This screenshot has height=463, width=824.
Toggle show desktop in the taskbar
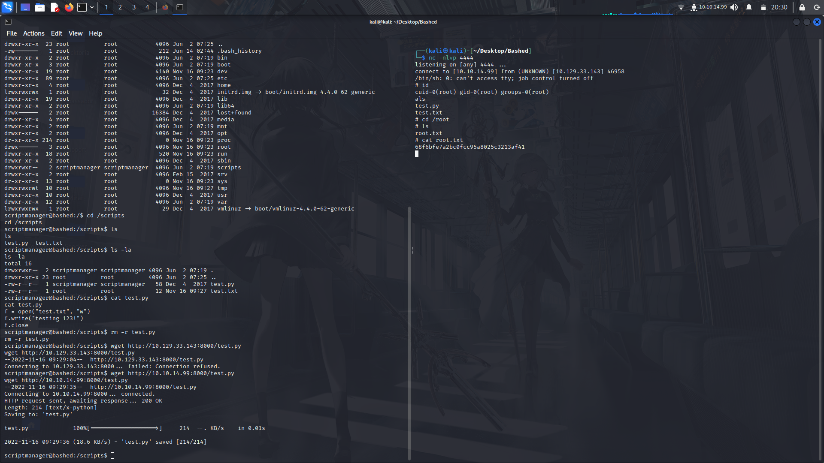point(25,7)
